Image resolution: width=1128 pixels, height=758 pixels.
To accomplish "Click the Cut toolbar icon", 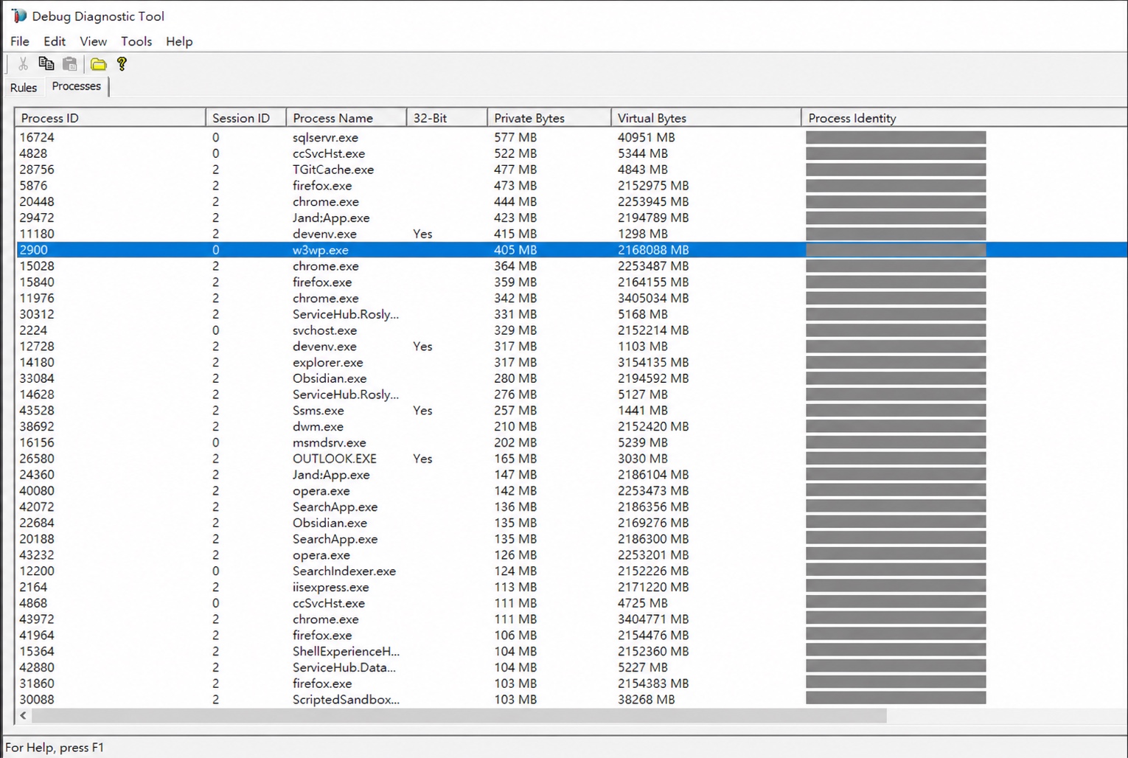I will (24, 64).
